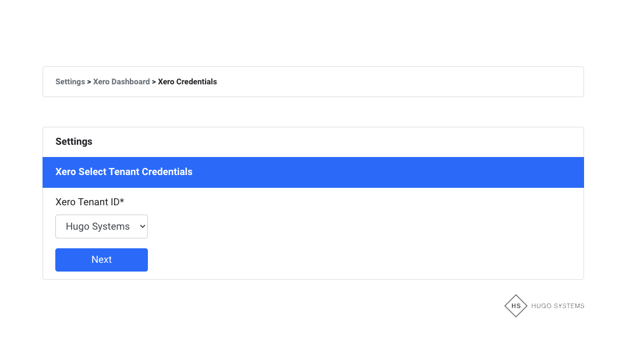
Task: Click the 'Xero Tenant ID*' field label
Action: coord(88,202)
